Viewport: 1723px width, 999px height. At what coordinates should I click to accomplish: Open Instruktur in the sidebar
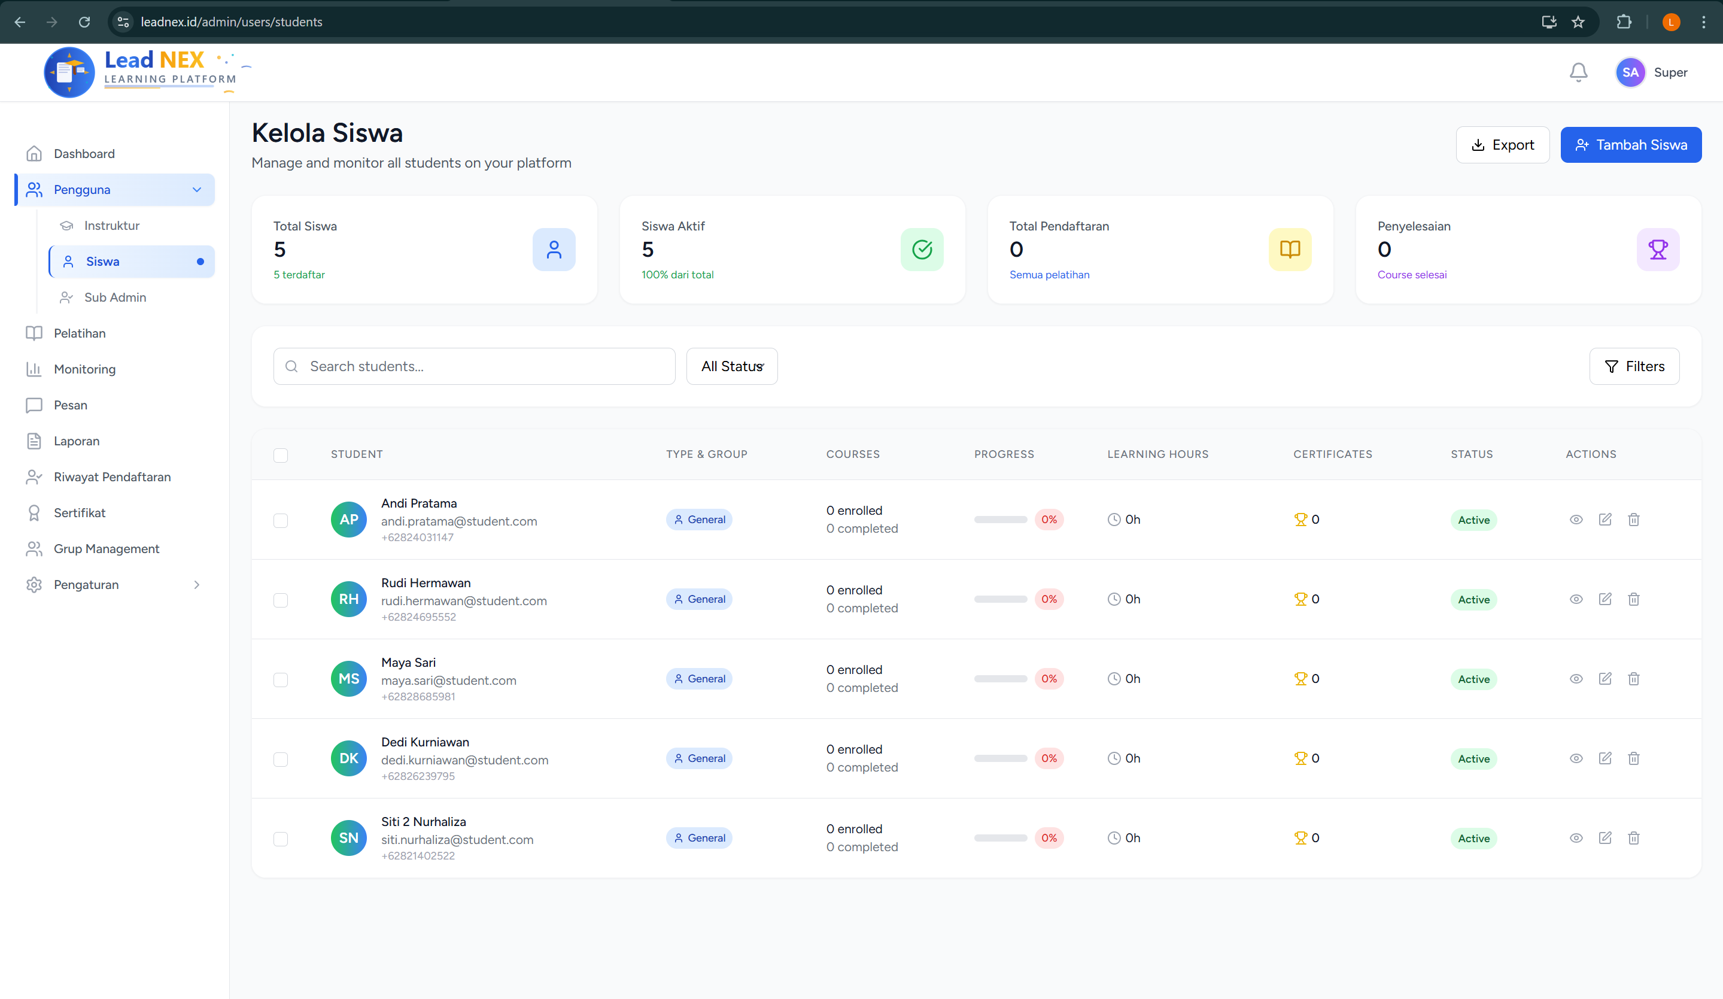[111, 226]
